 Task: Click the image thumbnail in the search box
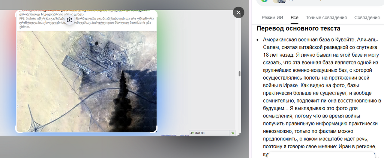279,1
